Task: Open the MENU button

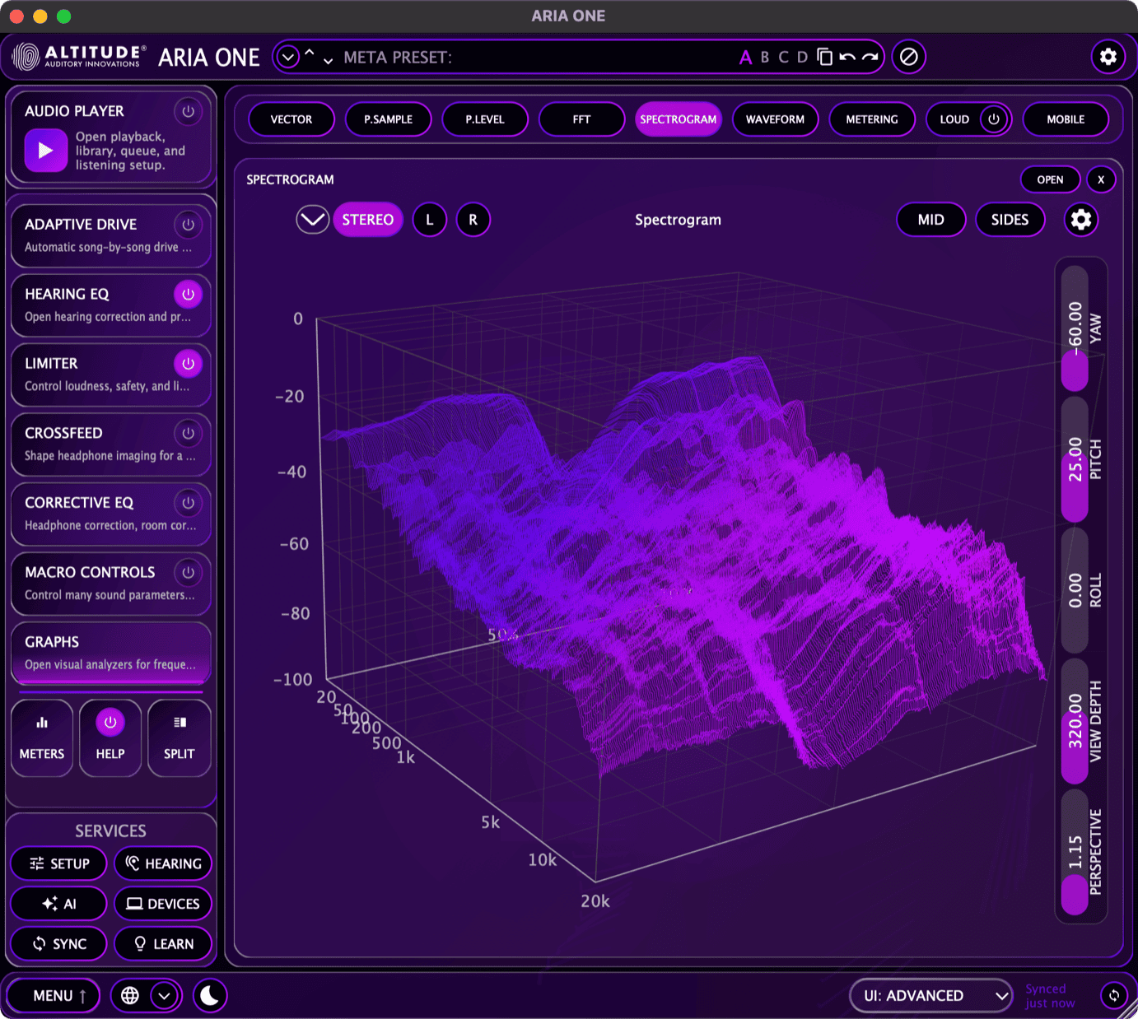Action: point(54,996)
